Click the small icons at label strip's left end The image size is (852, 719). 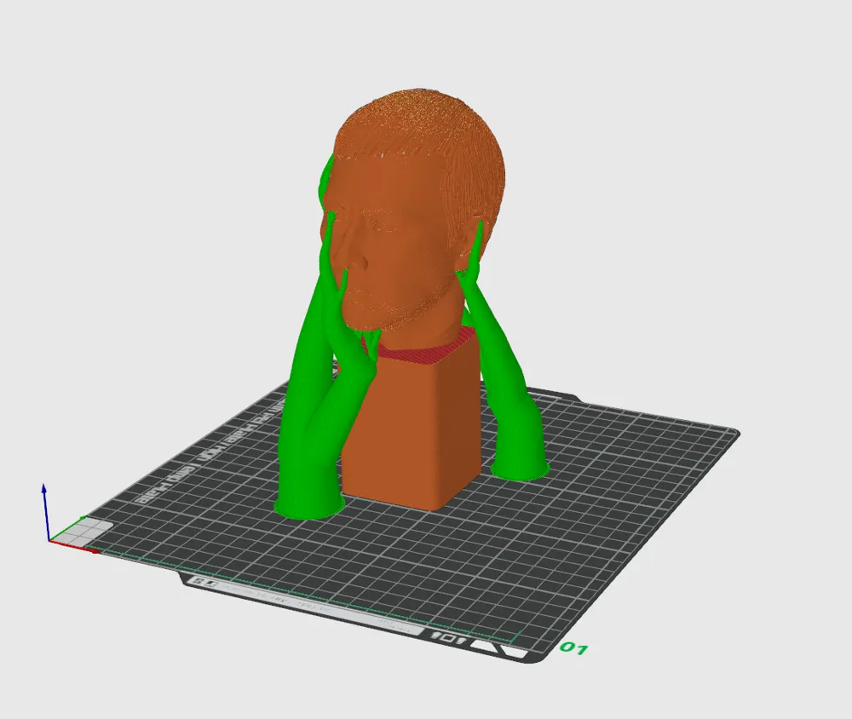(205, 583)
